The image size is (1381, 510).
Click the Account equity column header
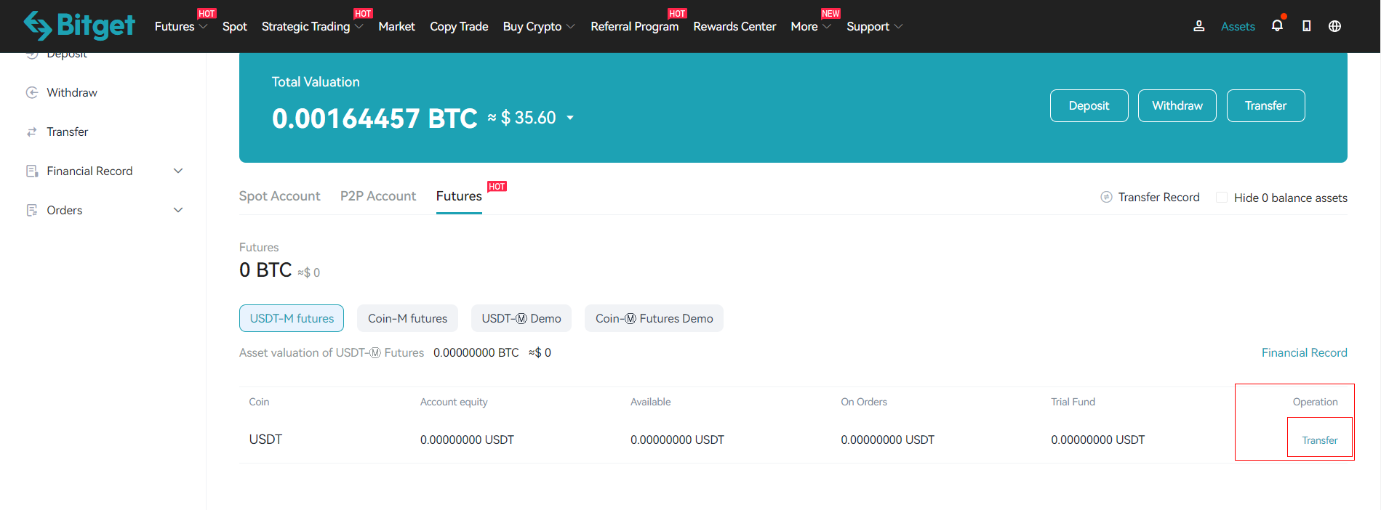(x=454, y=402)
